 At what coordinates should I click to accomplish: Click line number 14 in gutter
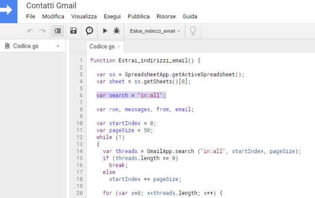point(79,151)
